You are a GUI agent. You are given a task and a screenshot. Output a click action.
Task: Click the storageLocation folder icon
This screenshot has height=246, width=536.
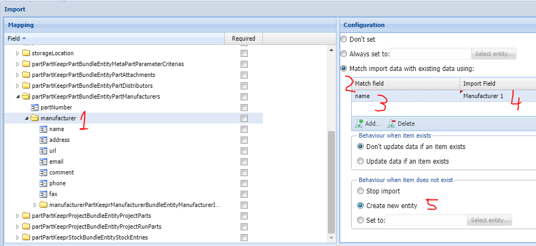coord(26,53)
